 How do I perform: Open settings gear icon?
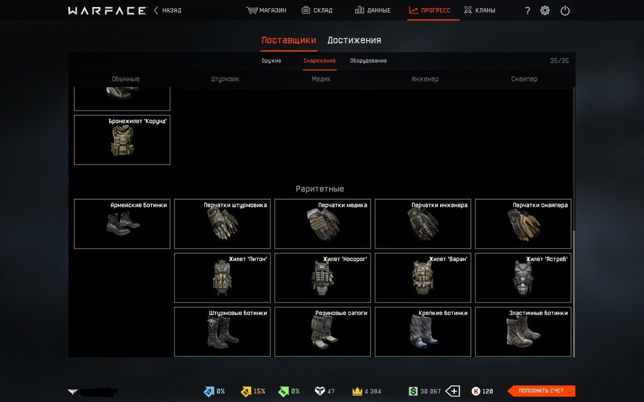pos(545,11)
